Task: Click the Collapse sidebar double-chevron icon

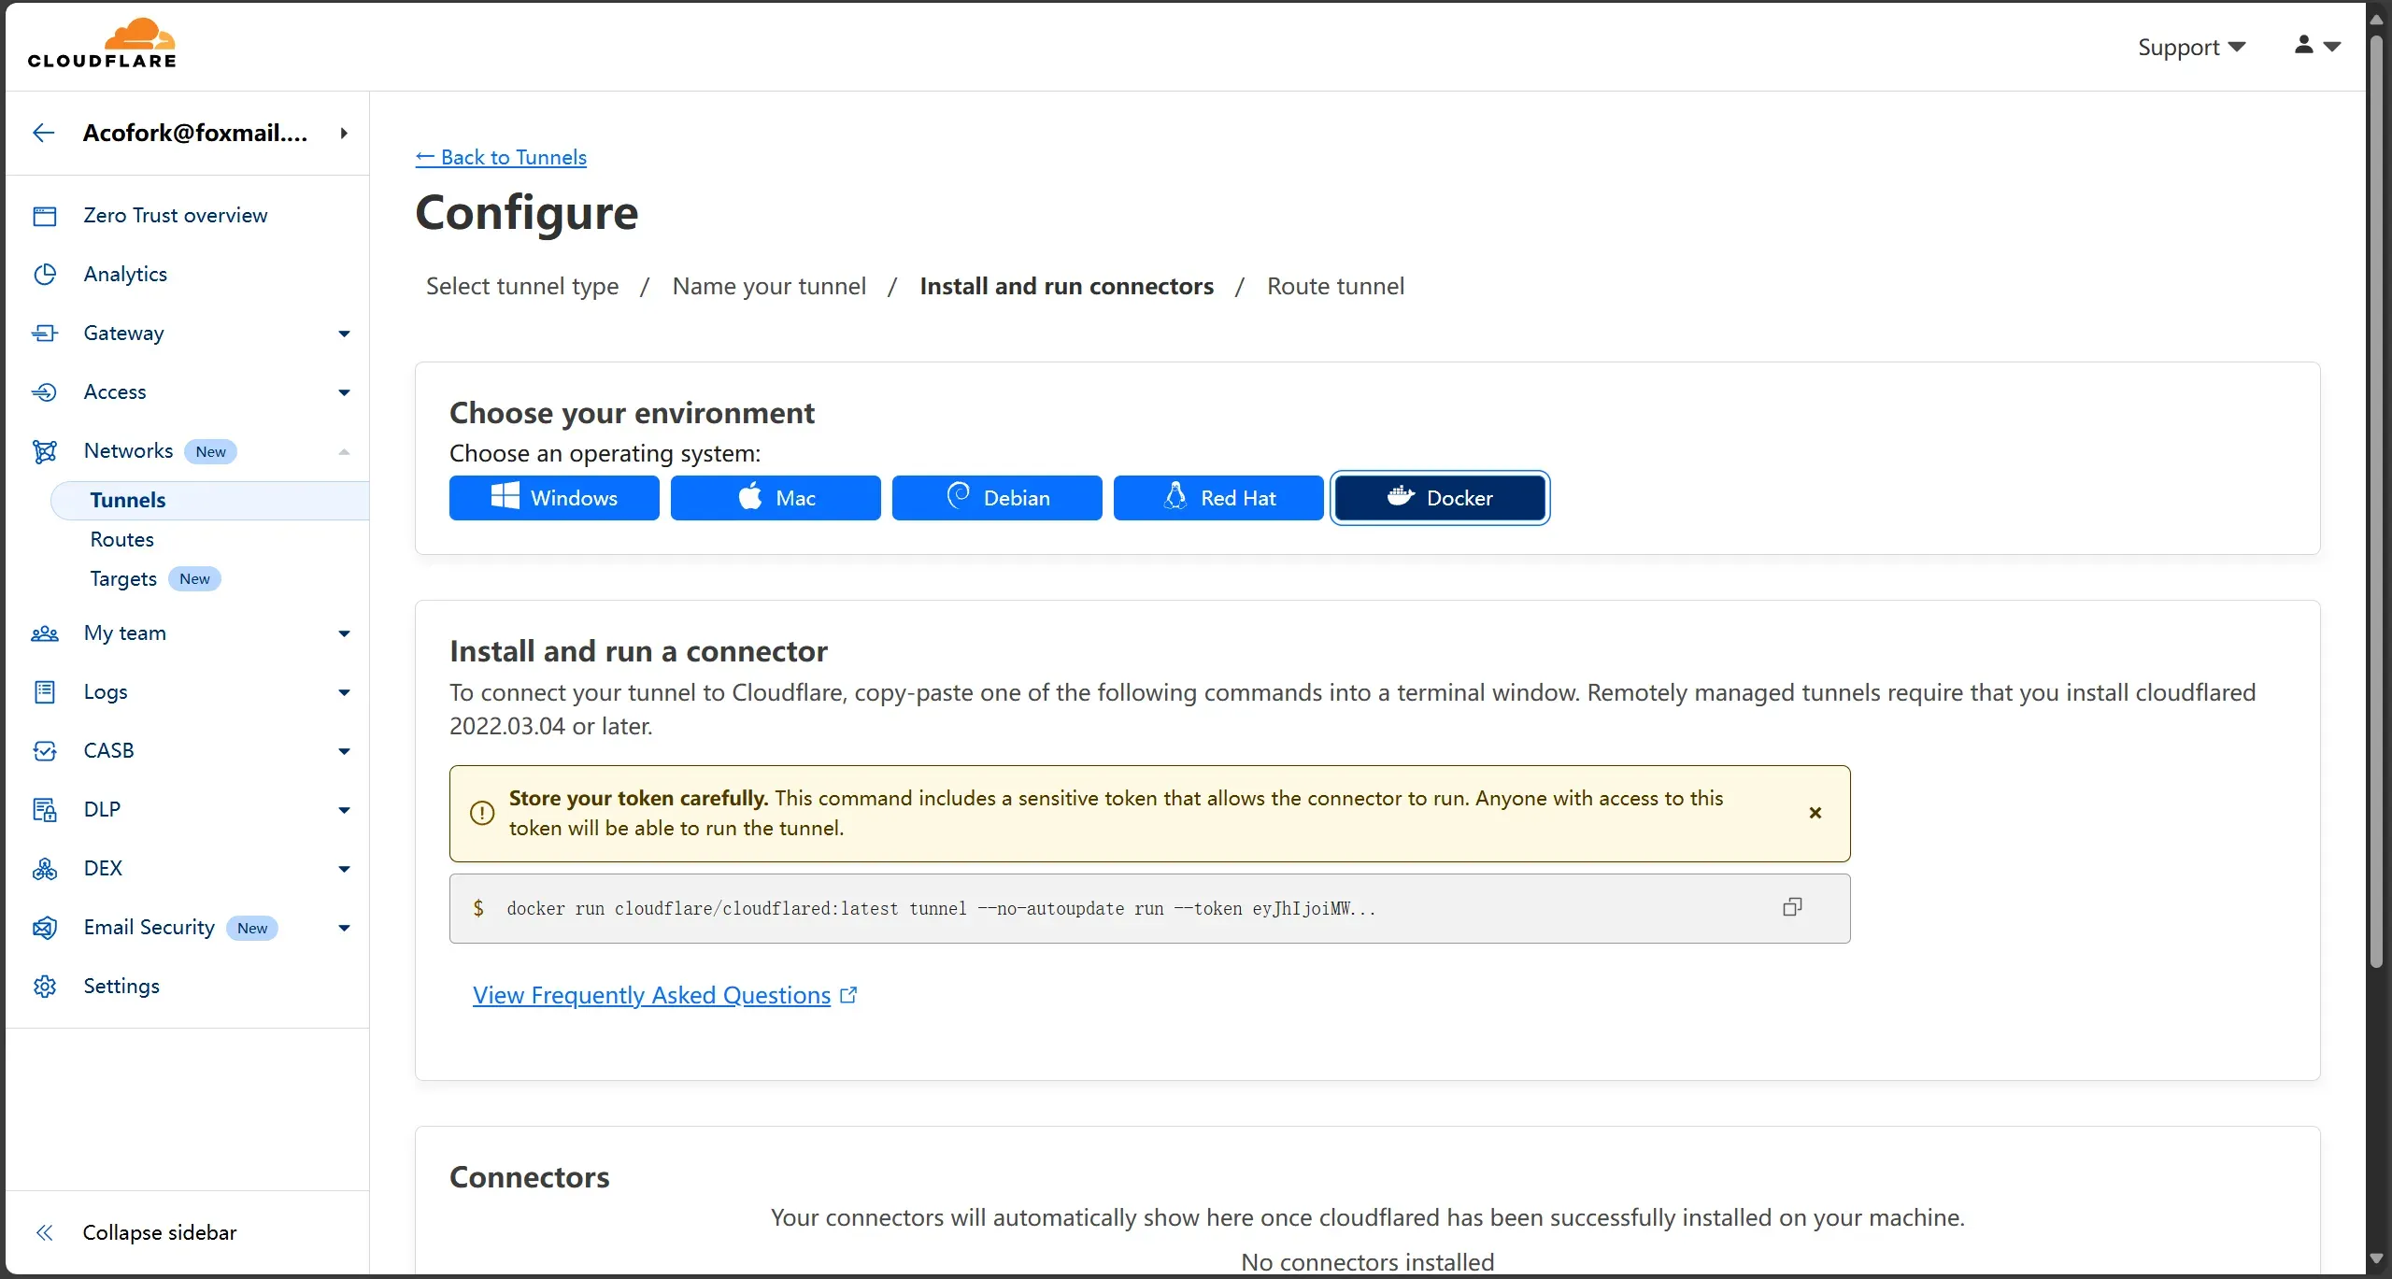Action: 44,1233
